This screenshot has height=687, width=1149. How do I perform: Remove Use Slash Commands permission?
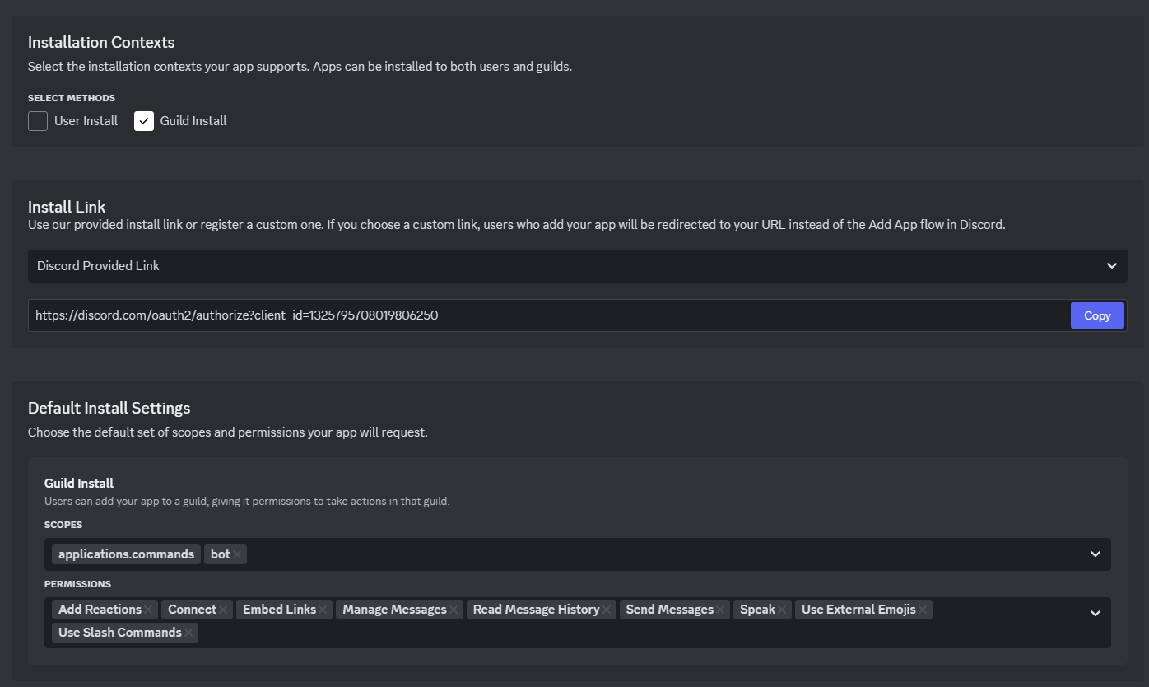coord(188,633)
